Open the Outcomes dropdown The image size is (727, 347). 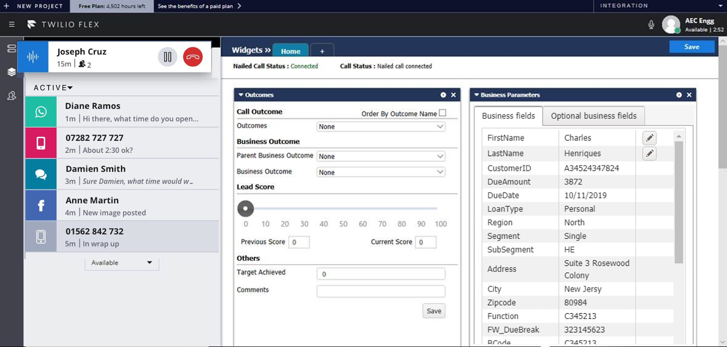pyautogui.click(x=381, y=126)
